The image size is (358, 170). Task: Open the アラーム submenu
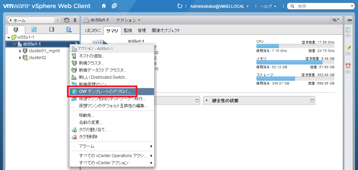112,146
